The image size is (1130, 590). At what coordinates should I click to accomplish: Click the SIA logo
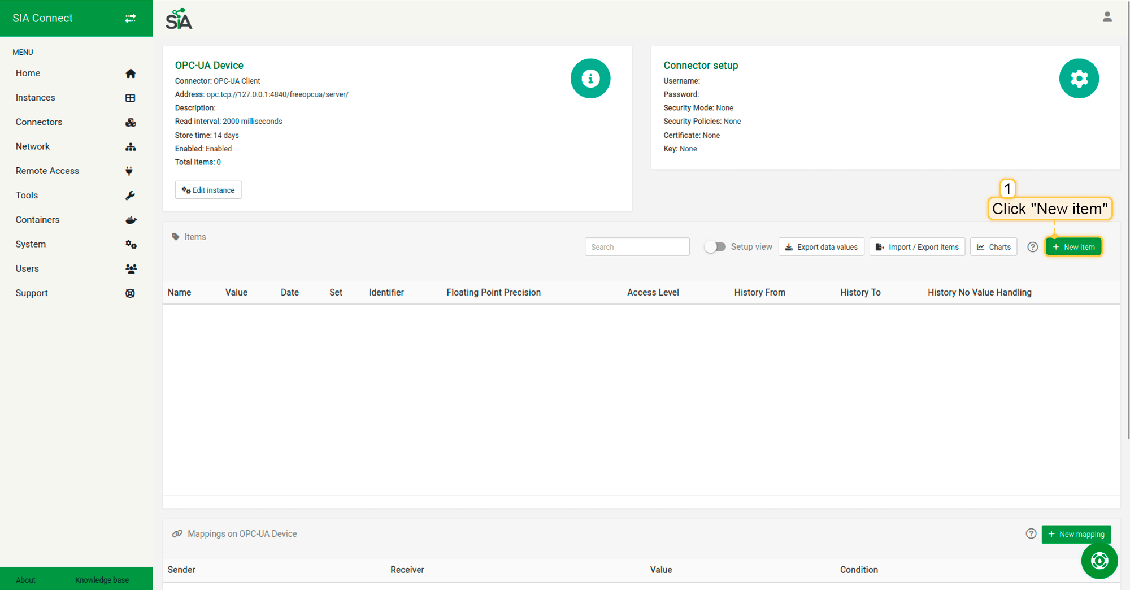(179, 19)
